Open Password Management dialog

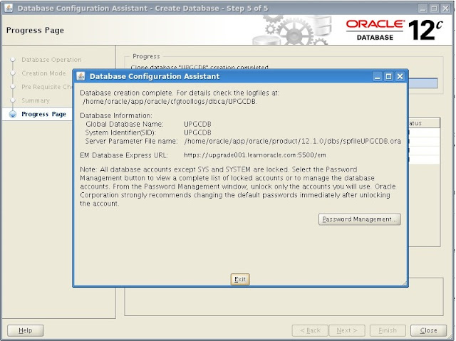359,219
